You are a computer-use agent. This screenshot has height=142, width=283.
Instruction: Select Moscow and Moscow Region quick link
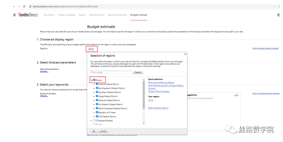(x=161, y=82)
